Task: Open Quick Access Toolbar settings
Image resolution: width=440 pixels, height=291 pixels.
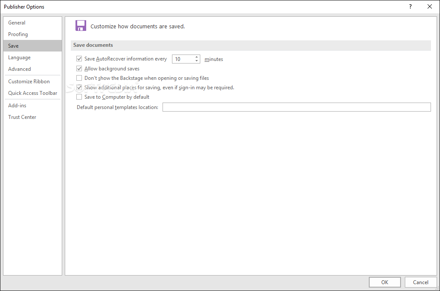Action: (x=33, y=93)
